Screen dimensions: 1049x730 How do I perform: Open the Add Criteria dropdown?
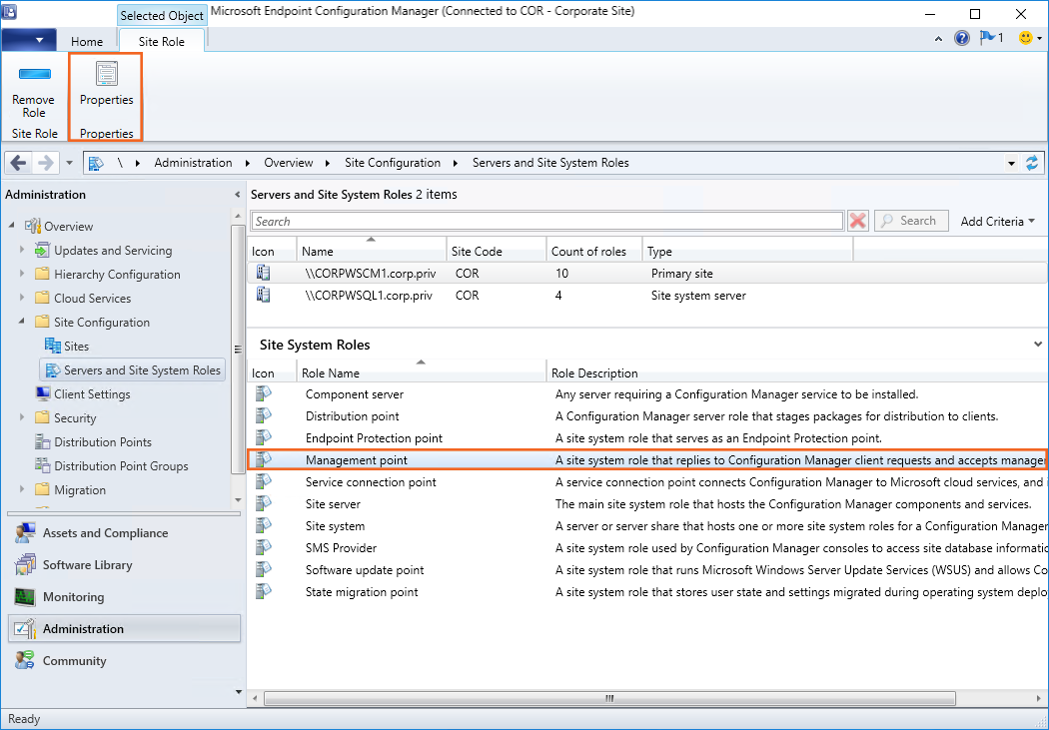coord(997,221)
